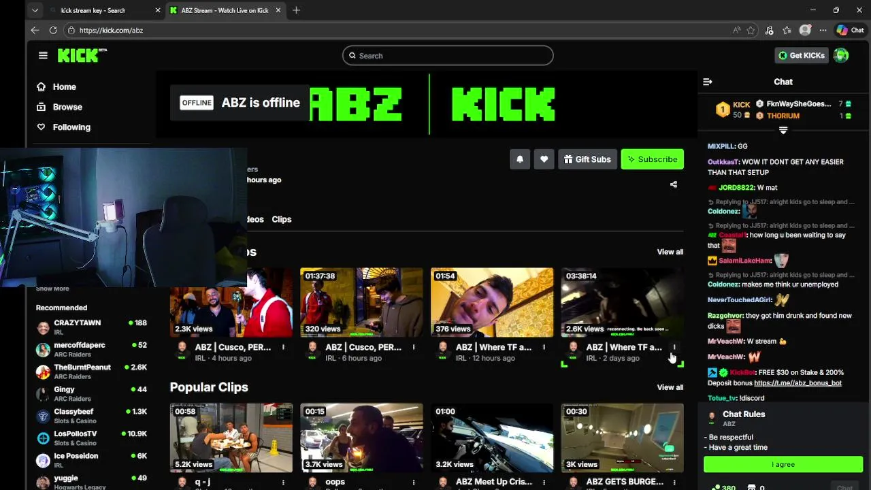
Task: Open the browser Favorites list icon
Action: coord(787,30)
